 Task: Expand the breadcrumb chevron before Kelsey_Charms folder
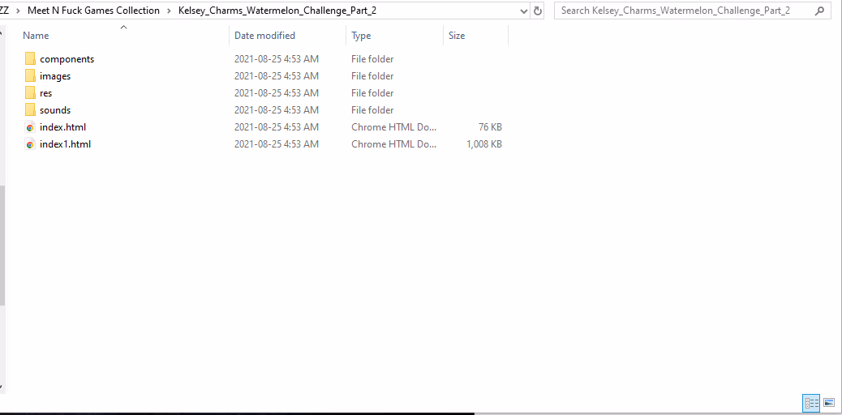169,11
